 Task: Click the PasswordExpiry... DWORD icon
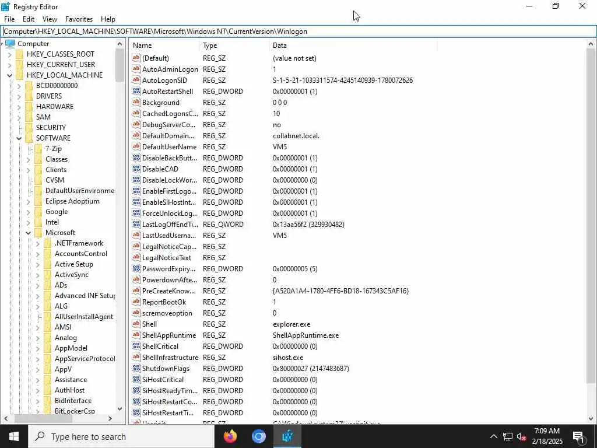[x=136, y=268]
